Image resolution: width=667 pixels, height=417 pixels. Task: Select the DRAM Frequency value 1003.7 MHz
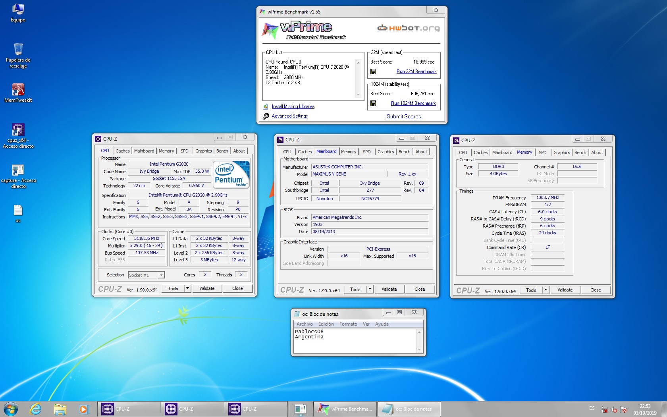pyautogui.click(x=547, y=197)
